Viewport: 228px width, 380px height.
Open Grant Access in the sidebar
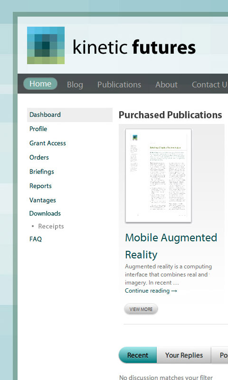click(x=47, y=143)
